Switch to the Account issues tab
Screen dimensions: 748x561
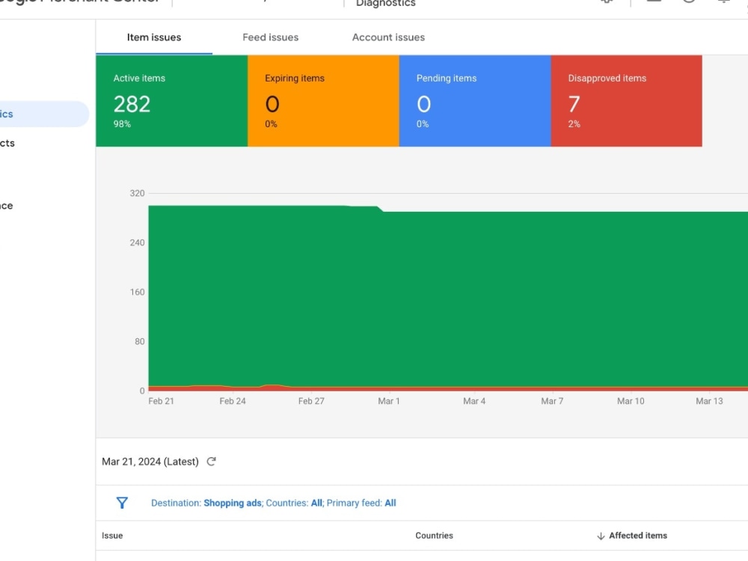point(388,37)
